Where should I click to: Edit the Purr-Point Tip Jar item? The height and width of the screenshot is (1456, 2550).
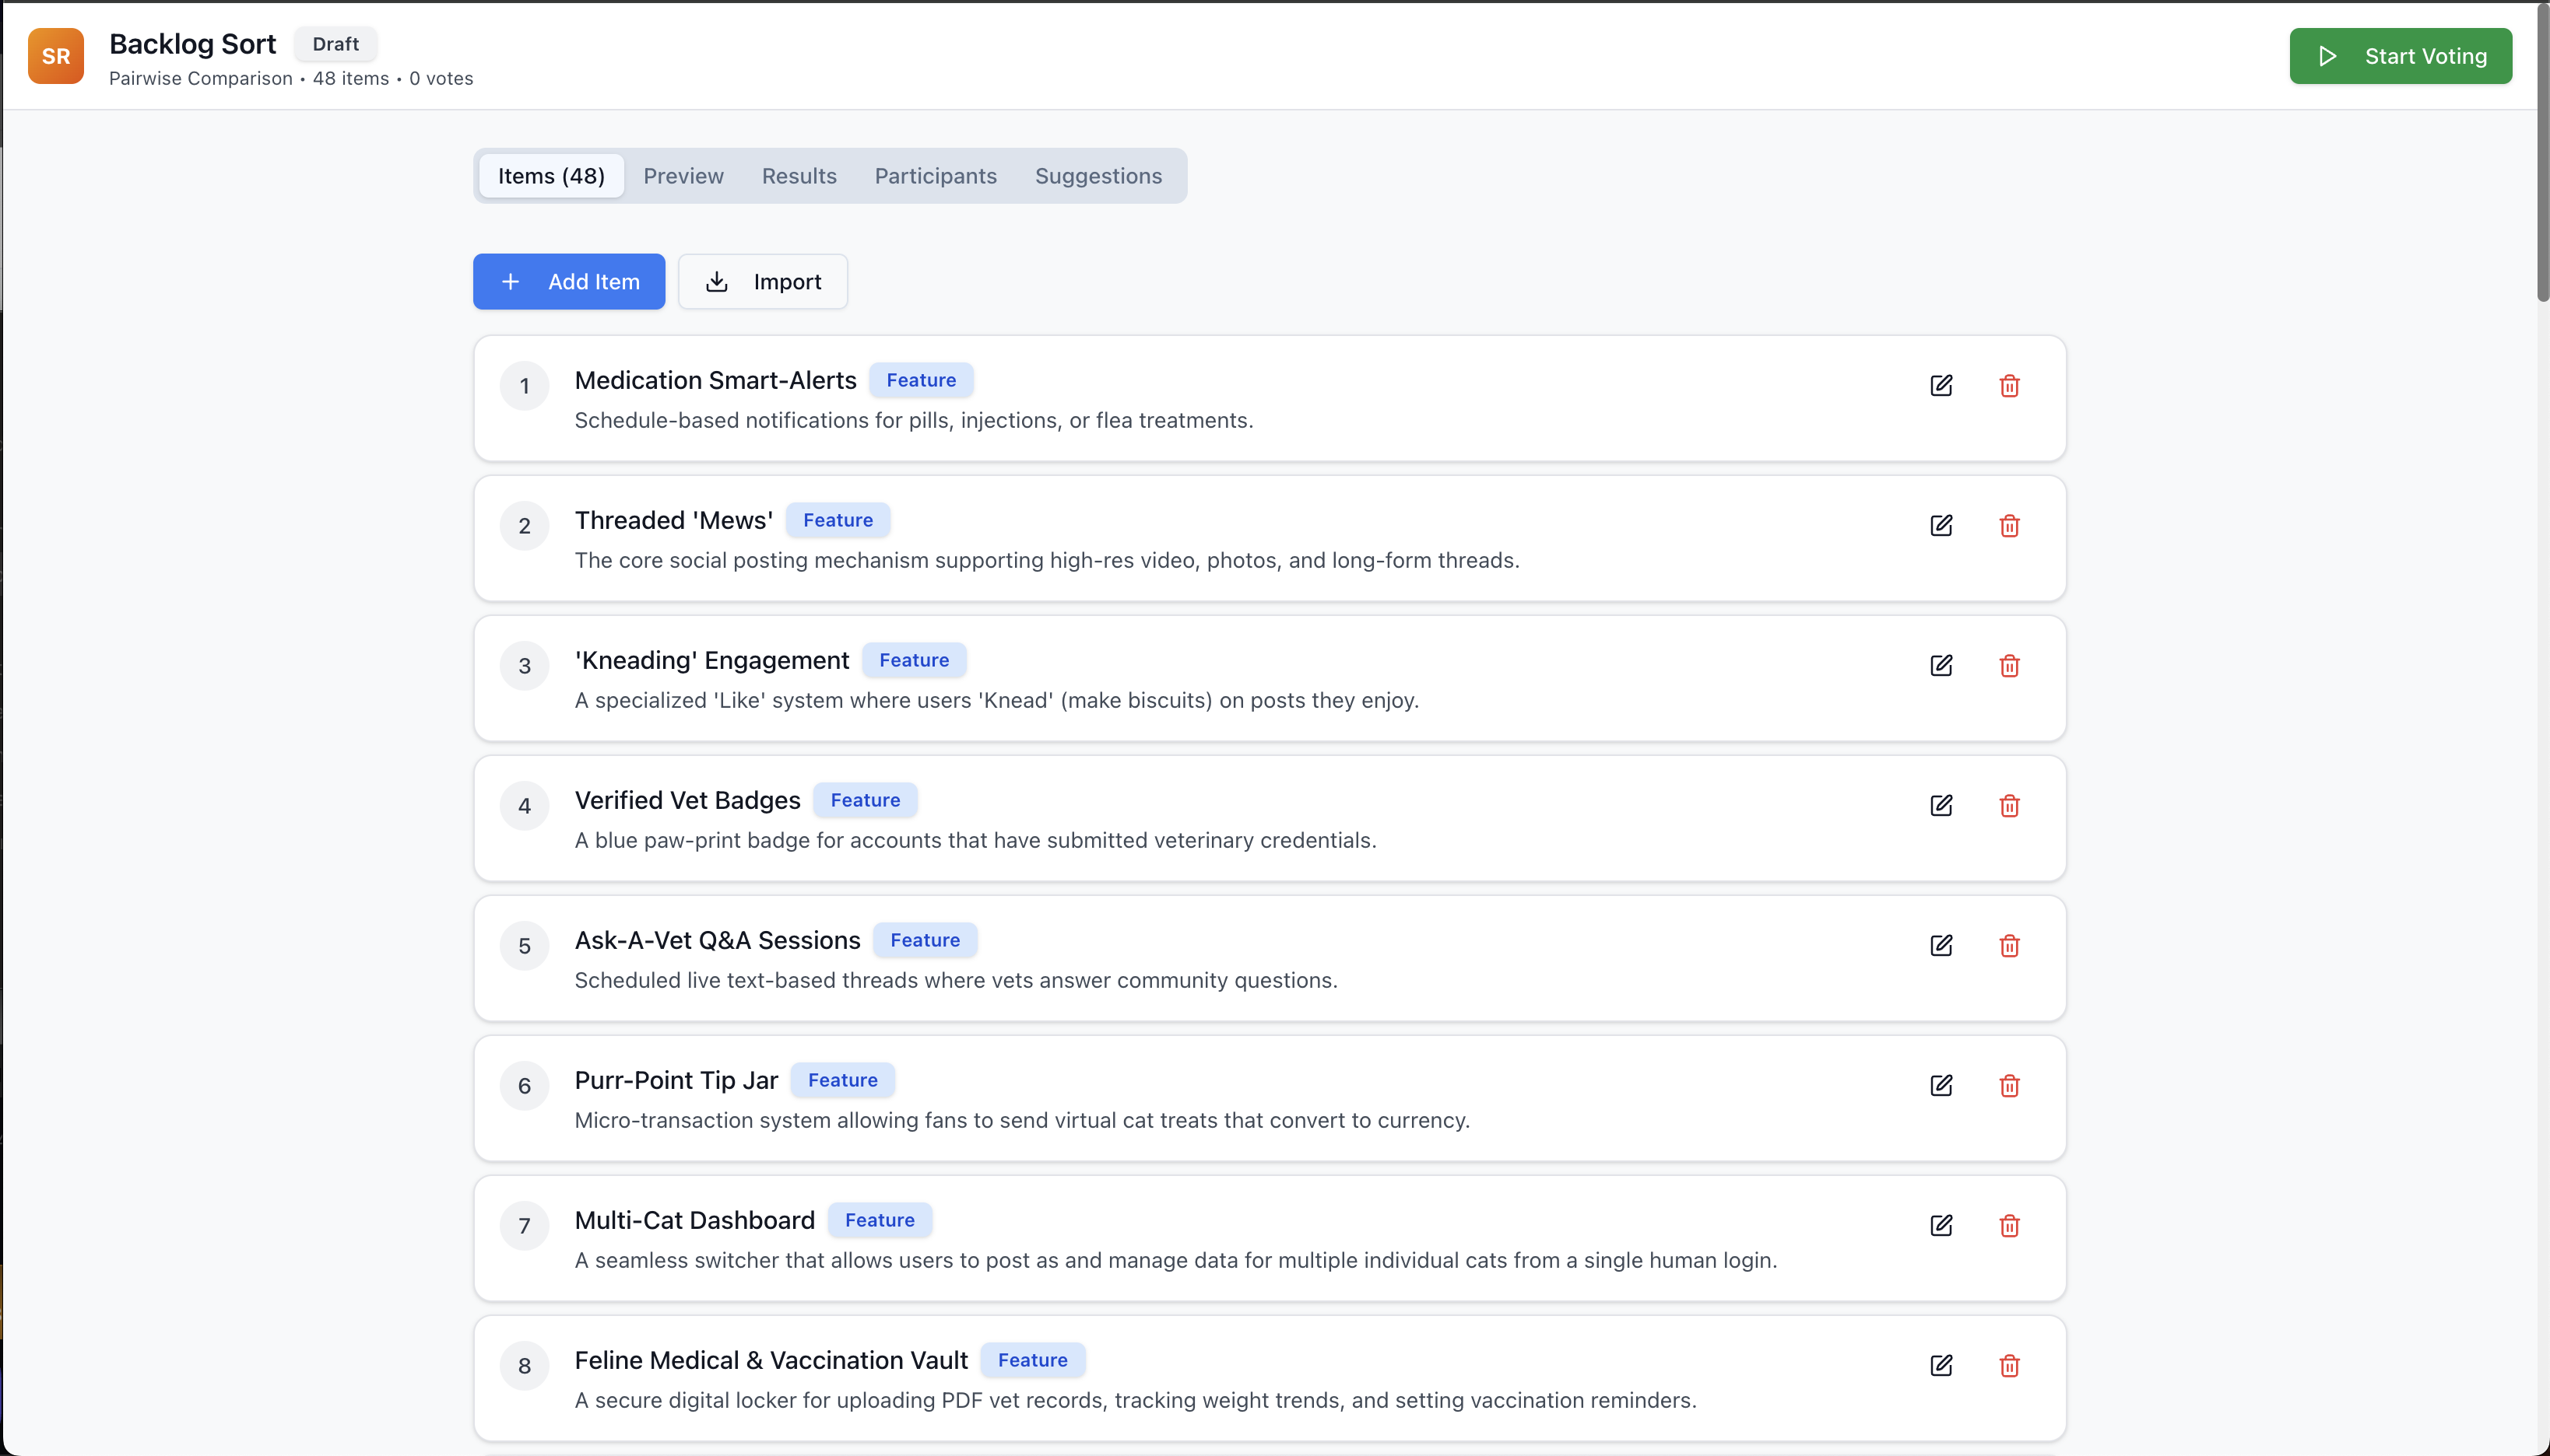(1941, 1086)
